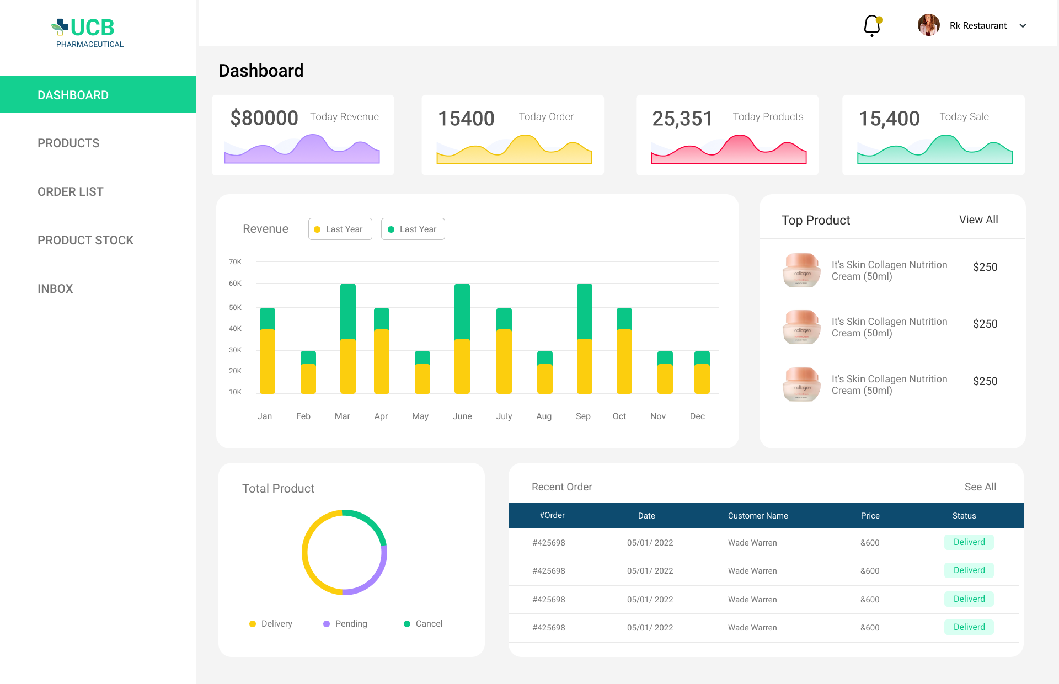Open the Rk Restaurant account name menu
The width and height of the screenshot is (1059, 684).
[x=978, y=25]
